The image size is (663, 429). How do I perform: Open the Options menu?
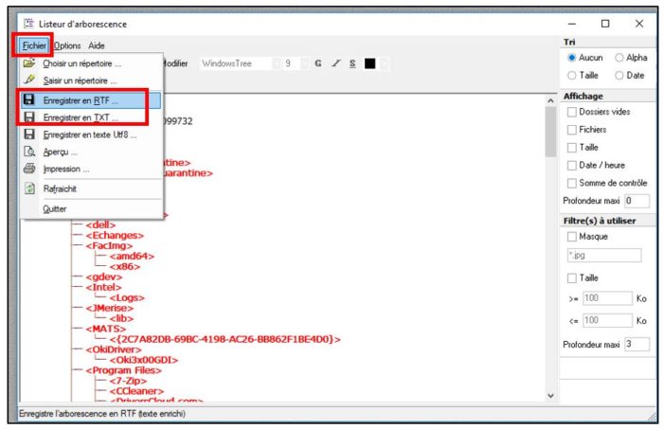(67, 45)
